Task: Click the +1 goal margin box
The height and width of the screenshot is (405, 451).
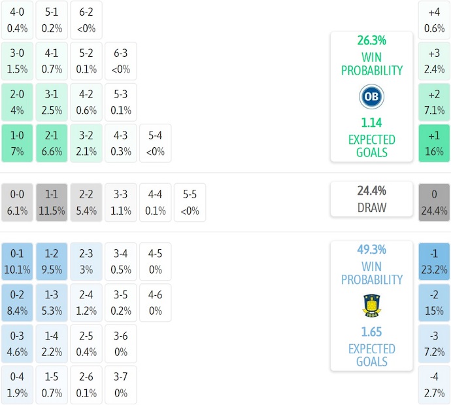Action: point(434,143)
